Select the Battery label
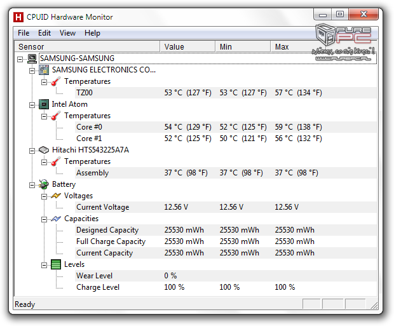The width and height of the screenshot is (394, 326). [64, 184]
